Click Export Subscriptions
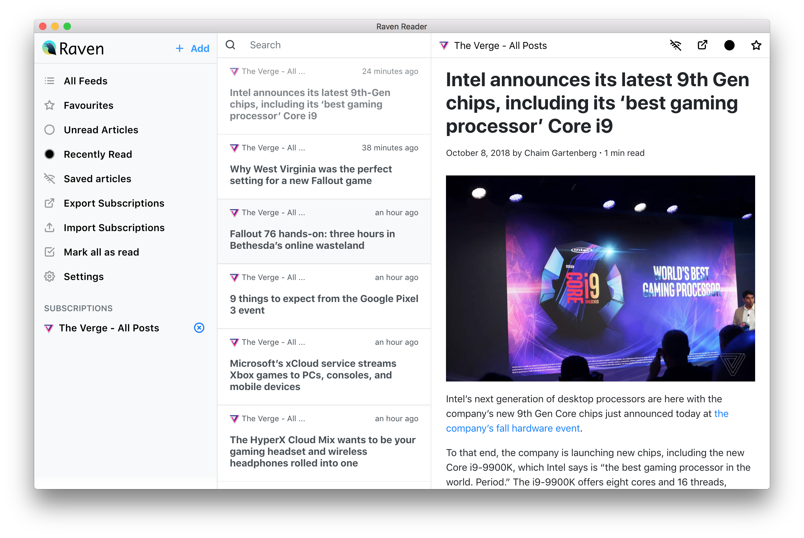This screenshot has height=538, width=804. [114, 203]
